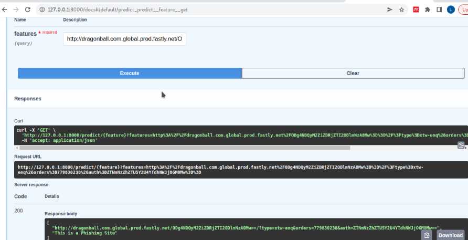Viewport: 468px width, 240px height.
Task: Copy the curl command to clipboard
Action: pos(461,145)
